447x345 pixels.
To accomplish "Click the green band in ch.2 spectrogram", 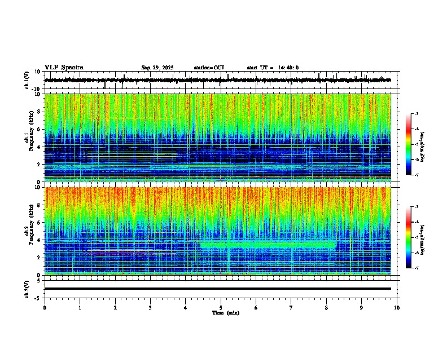I will (268, 245).
